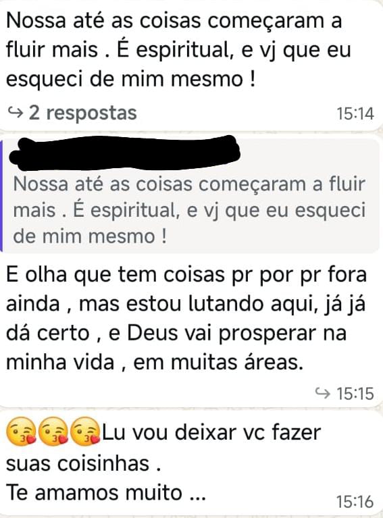Click the "Te amamos muito ..." line

[x=106, y=492]
